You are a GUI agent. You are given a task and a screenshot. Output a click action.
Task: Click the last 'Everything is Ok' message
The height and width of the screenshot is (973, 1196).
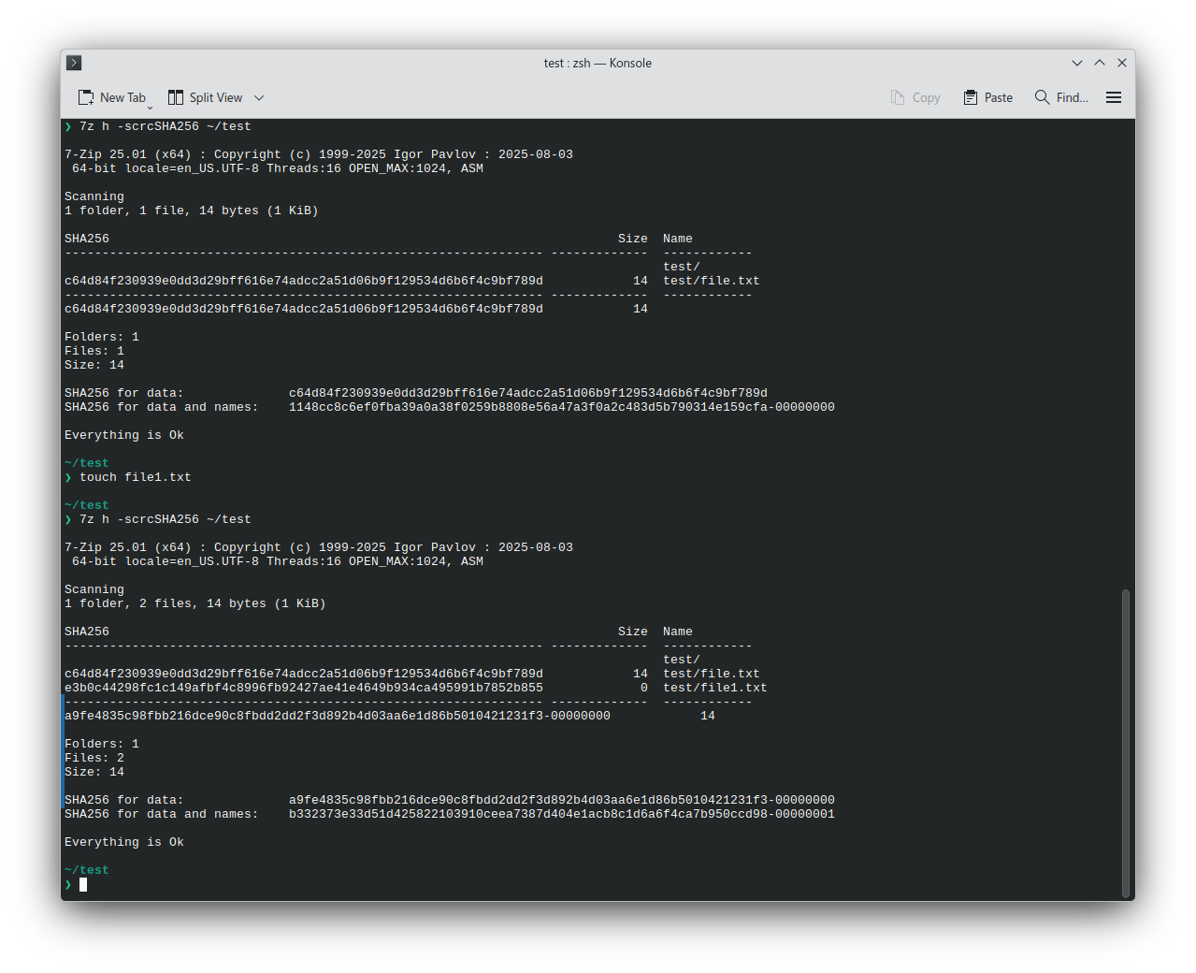pyautogui.click(x=124, y=842)
